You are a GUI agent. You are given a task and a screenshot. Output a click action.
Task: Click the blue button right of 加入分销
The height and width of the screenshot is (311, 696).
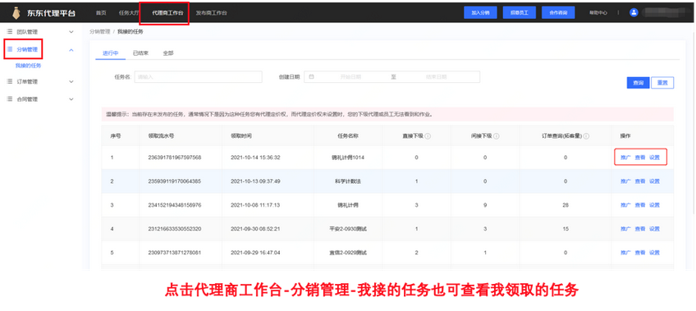coord(520,13)
